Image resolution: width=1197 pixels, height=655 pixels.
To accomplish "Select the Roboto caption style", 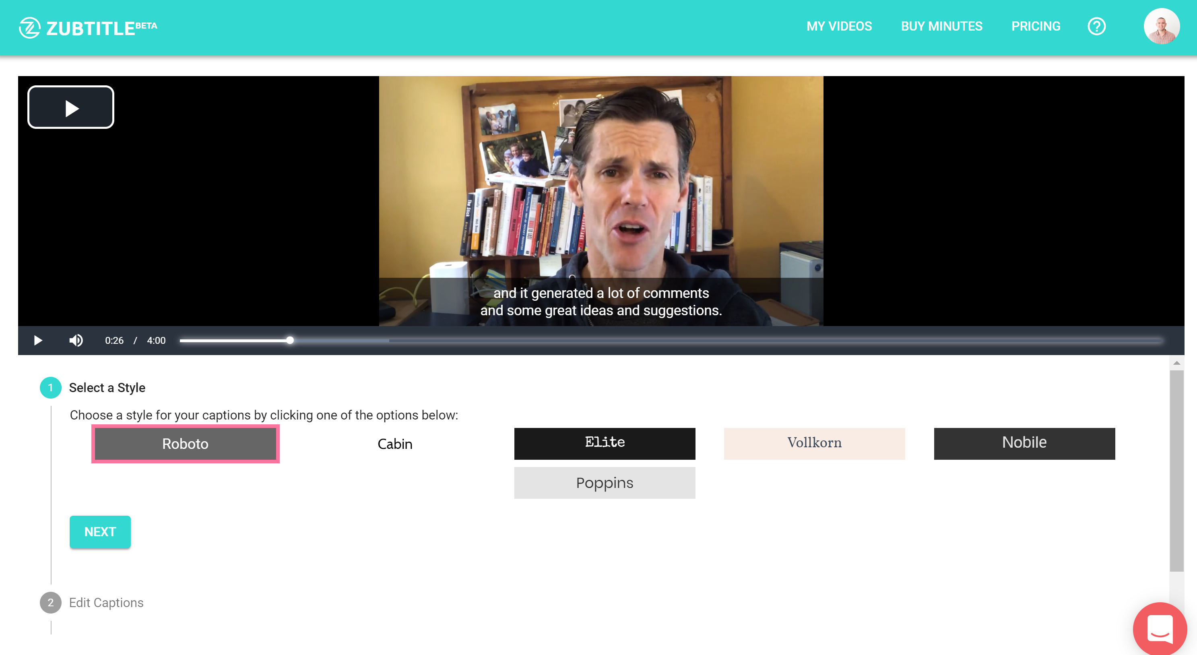I will 185,444.
